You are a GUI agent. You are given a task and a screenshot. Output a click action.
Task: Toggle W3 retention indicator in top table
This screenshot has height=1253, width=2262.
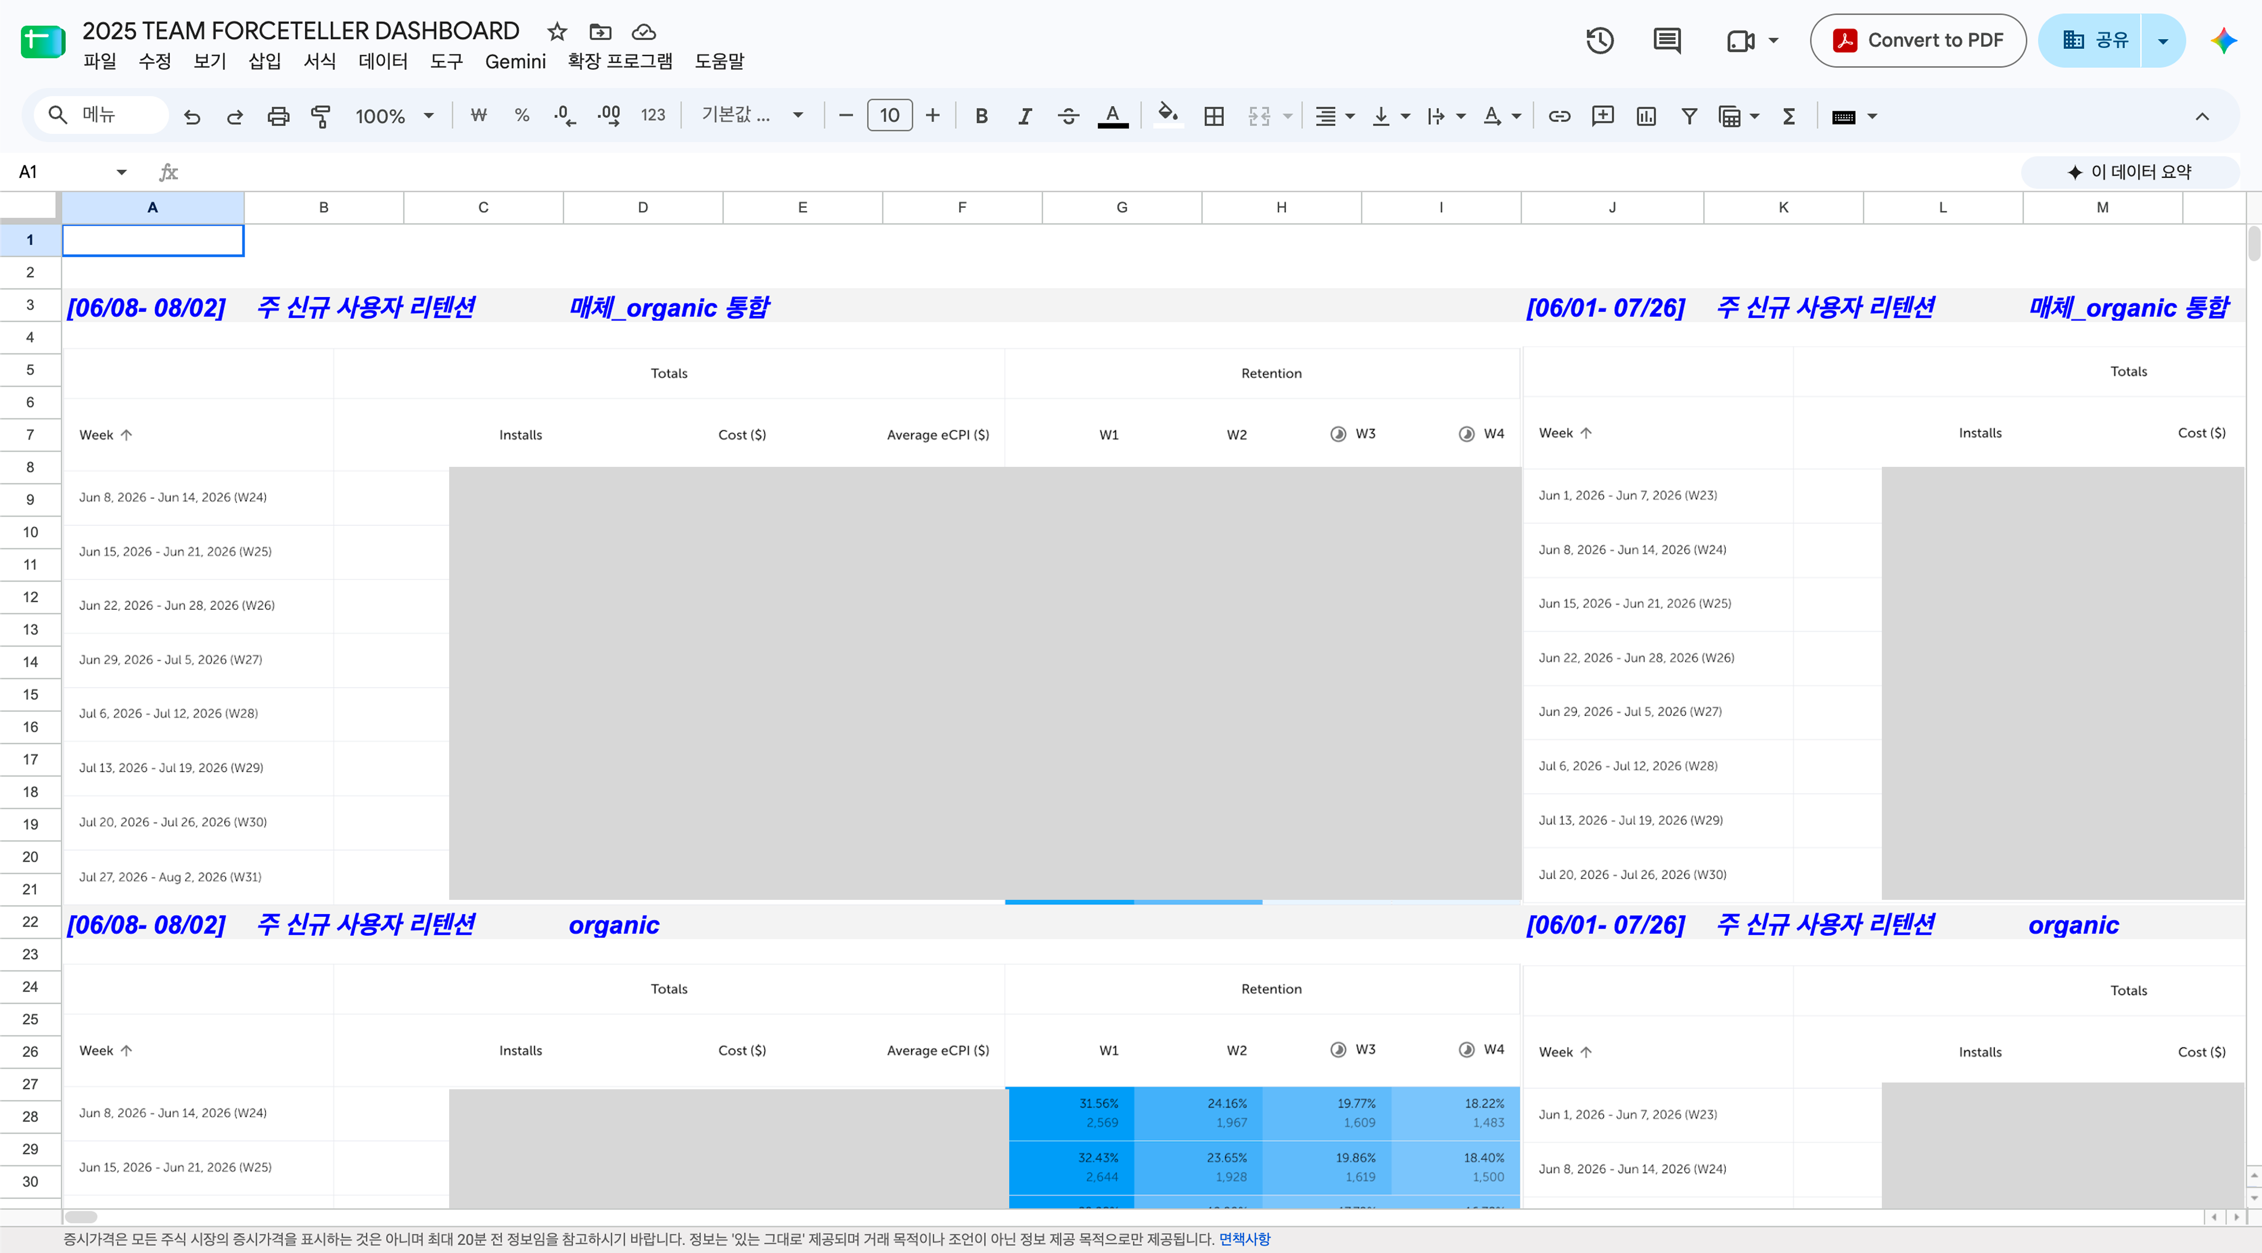(1338, 434)
